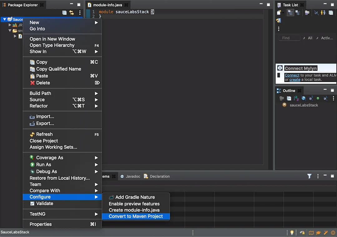The width and height of the screenshot is (337, 237).
Task: Choose Convert to Maven Project
Action: (136, 216)
